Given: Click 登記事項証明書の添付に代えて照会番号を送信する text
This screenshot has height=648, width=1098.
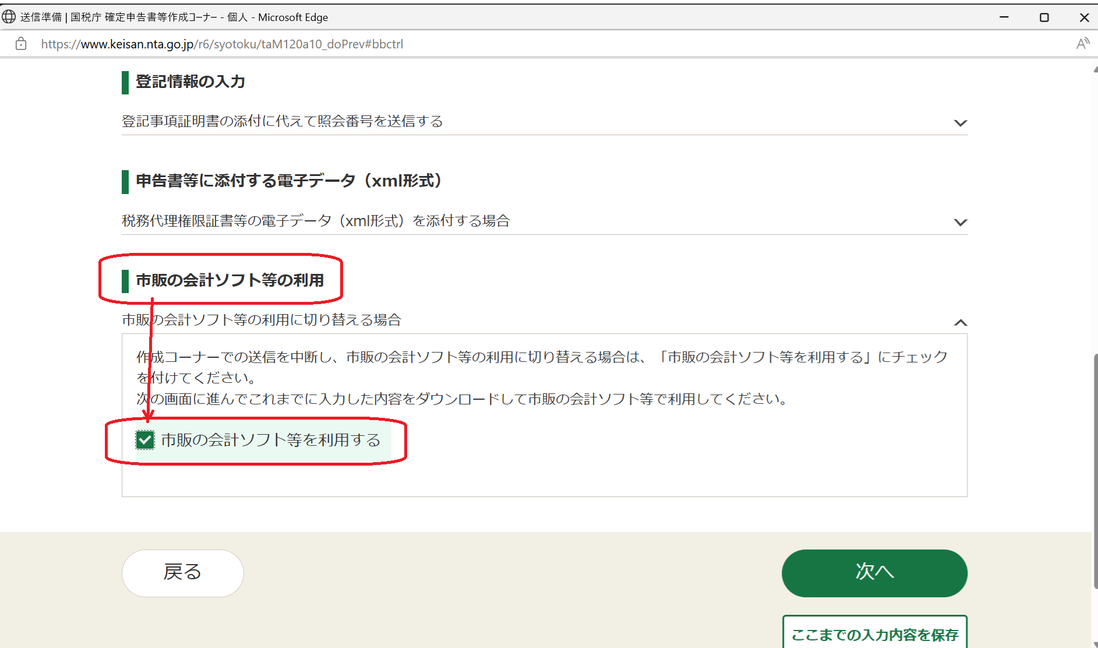Looking at the screenshot, I should pyautogui.click(x=283, y=121).
